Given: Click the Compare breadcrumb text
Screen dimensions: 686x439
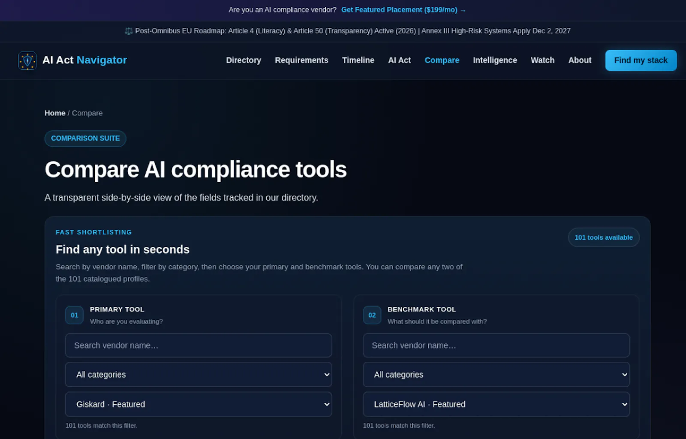Looking at the screenshot, I should pyautogui.click(x=87, y=113).
